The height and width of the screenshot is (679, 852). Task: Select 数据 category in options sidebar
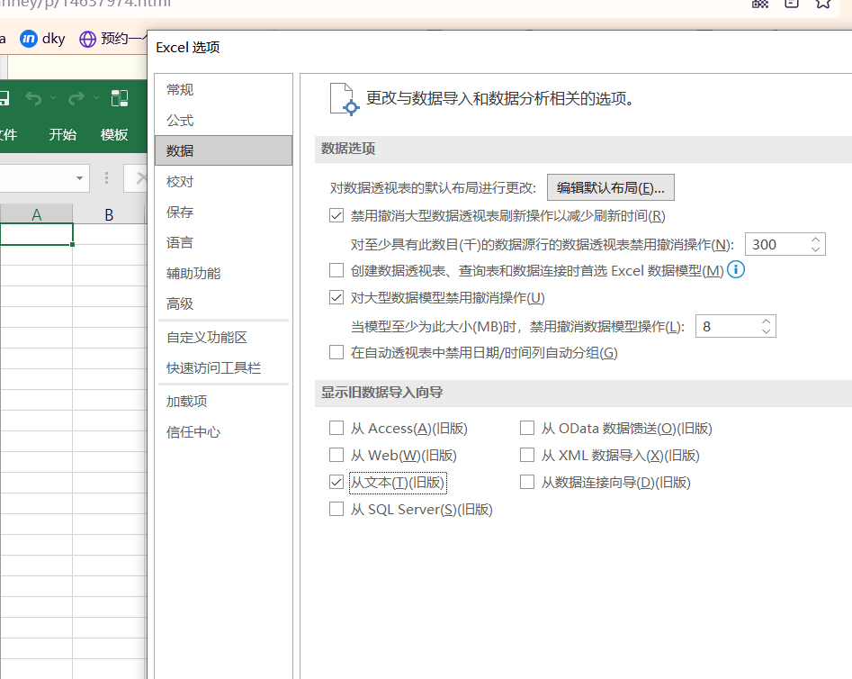coord(223,150)
